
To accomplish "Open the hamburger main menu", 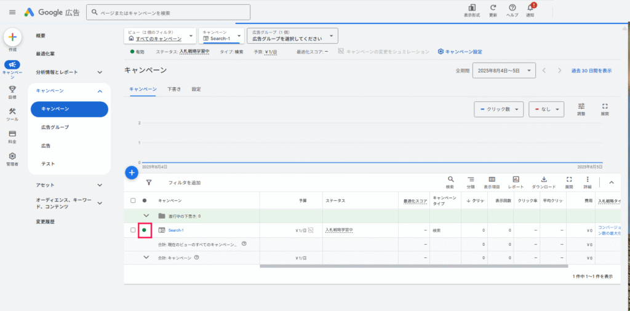I will tap(12, 12).
